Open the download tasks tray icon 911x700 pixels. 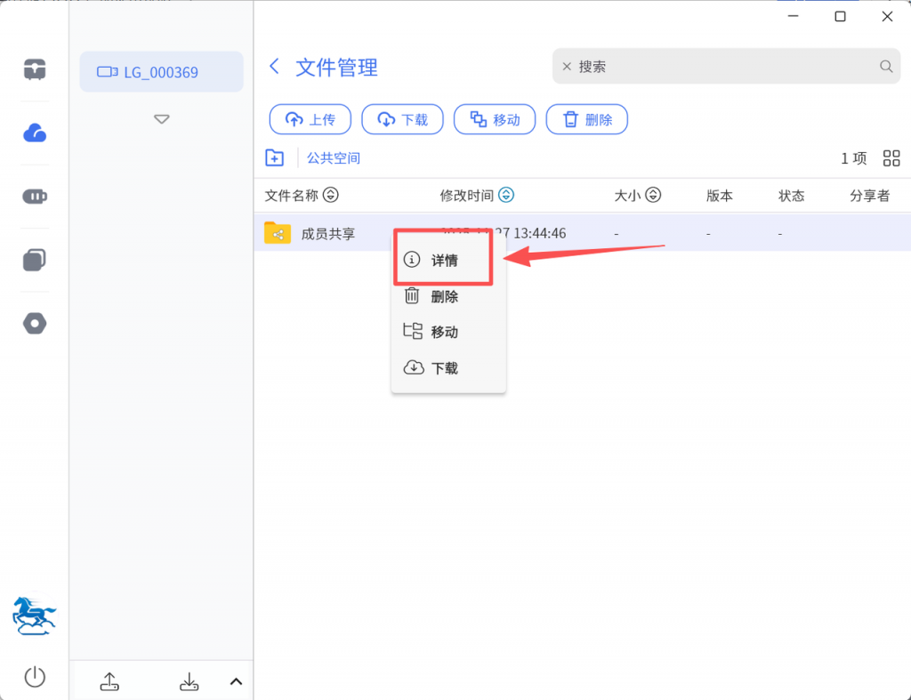coord(189,682)
